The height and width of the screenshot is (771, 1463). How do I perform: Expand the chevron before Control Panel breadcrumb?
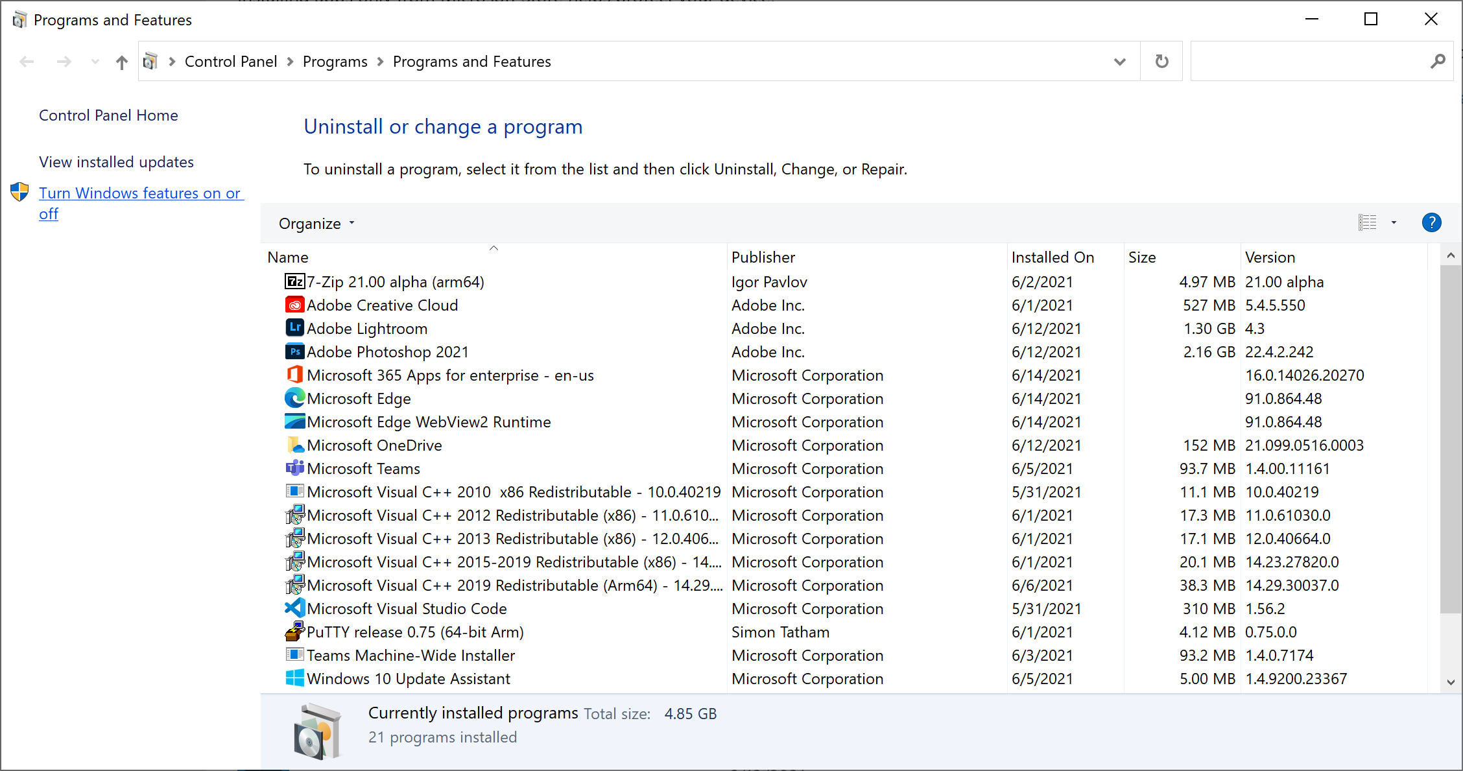pos(172,62)
